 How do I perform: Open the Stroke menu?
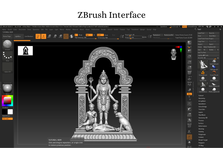[116, 29]
